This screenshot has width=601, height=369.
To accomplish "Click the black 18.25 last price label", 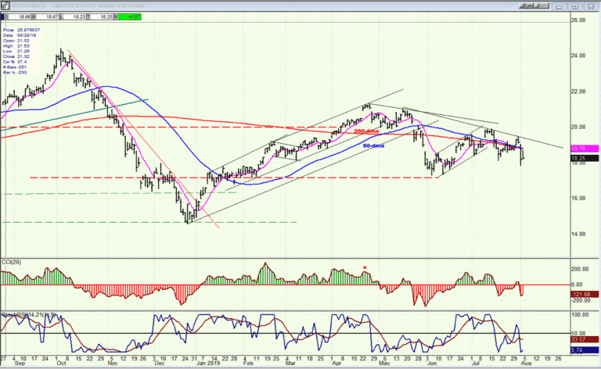I will [x=584, y=158].
